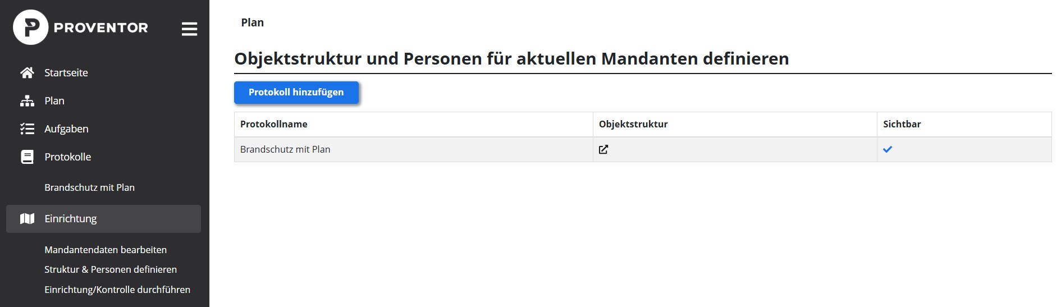Click the Startseite home icon
The image size is (1061, 307).
pyautogui.click(x=27, y=72)
